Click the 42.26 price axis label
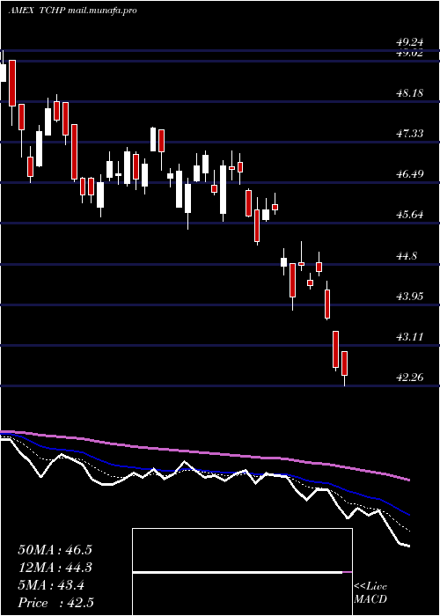The image size is (440, 616). pyautogui.click(x=410, y=378)
